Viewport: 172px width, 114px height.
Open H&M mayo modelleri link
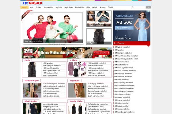click(122, 100)
